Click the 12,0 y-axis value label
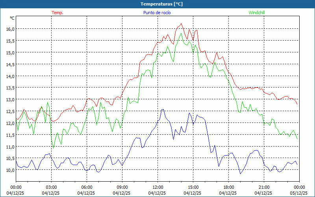 [x=10, y=123]
